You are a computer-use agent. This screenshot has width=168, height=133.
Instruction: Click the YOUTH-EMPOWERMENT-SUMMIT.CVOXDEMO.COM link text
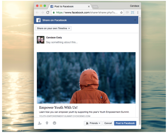(x=65, y=116)
